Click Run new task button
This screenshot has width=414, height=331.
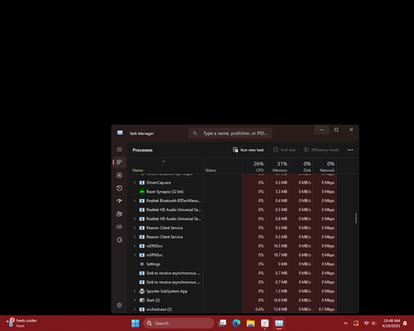pos(248,150)
